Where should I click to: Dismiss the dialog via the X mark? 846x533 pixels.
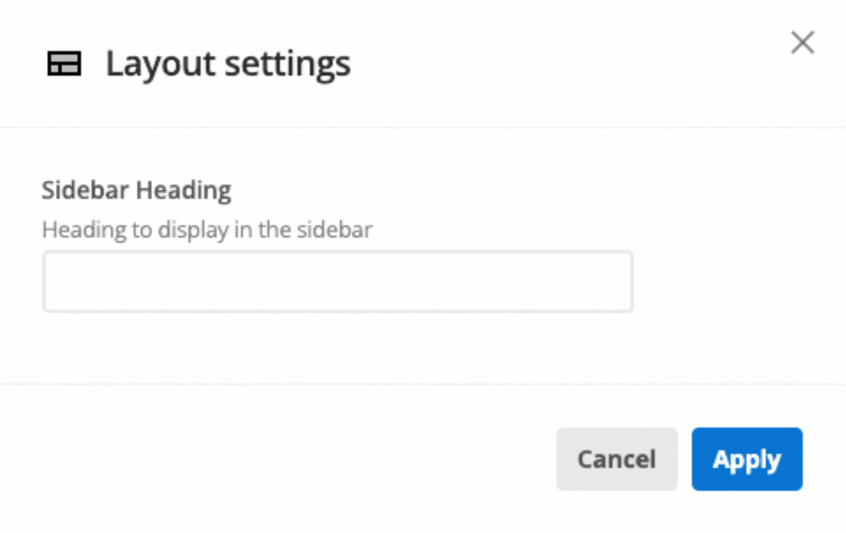[x=803, y=43]
